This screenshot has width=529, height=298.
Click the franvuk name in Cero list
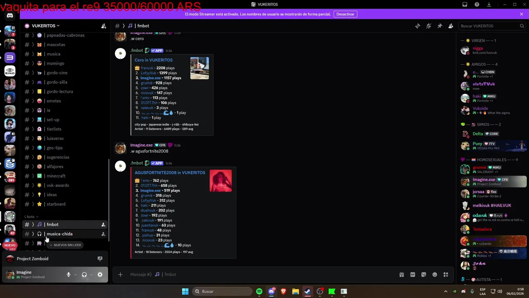click(x=147, y=68)
